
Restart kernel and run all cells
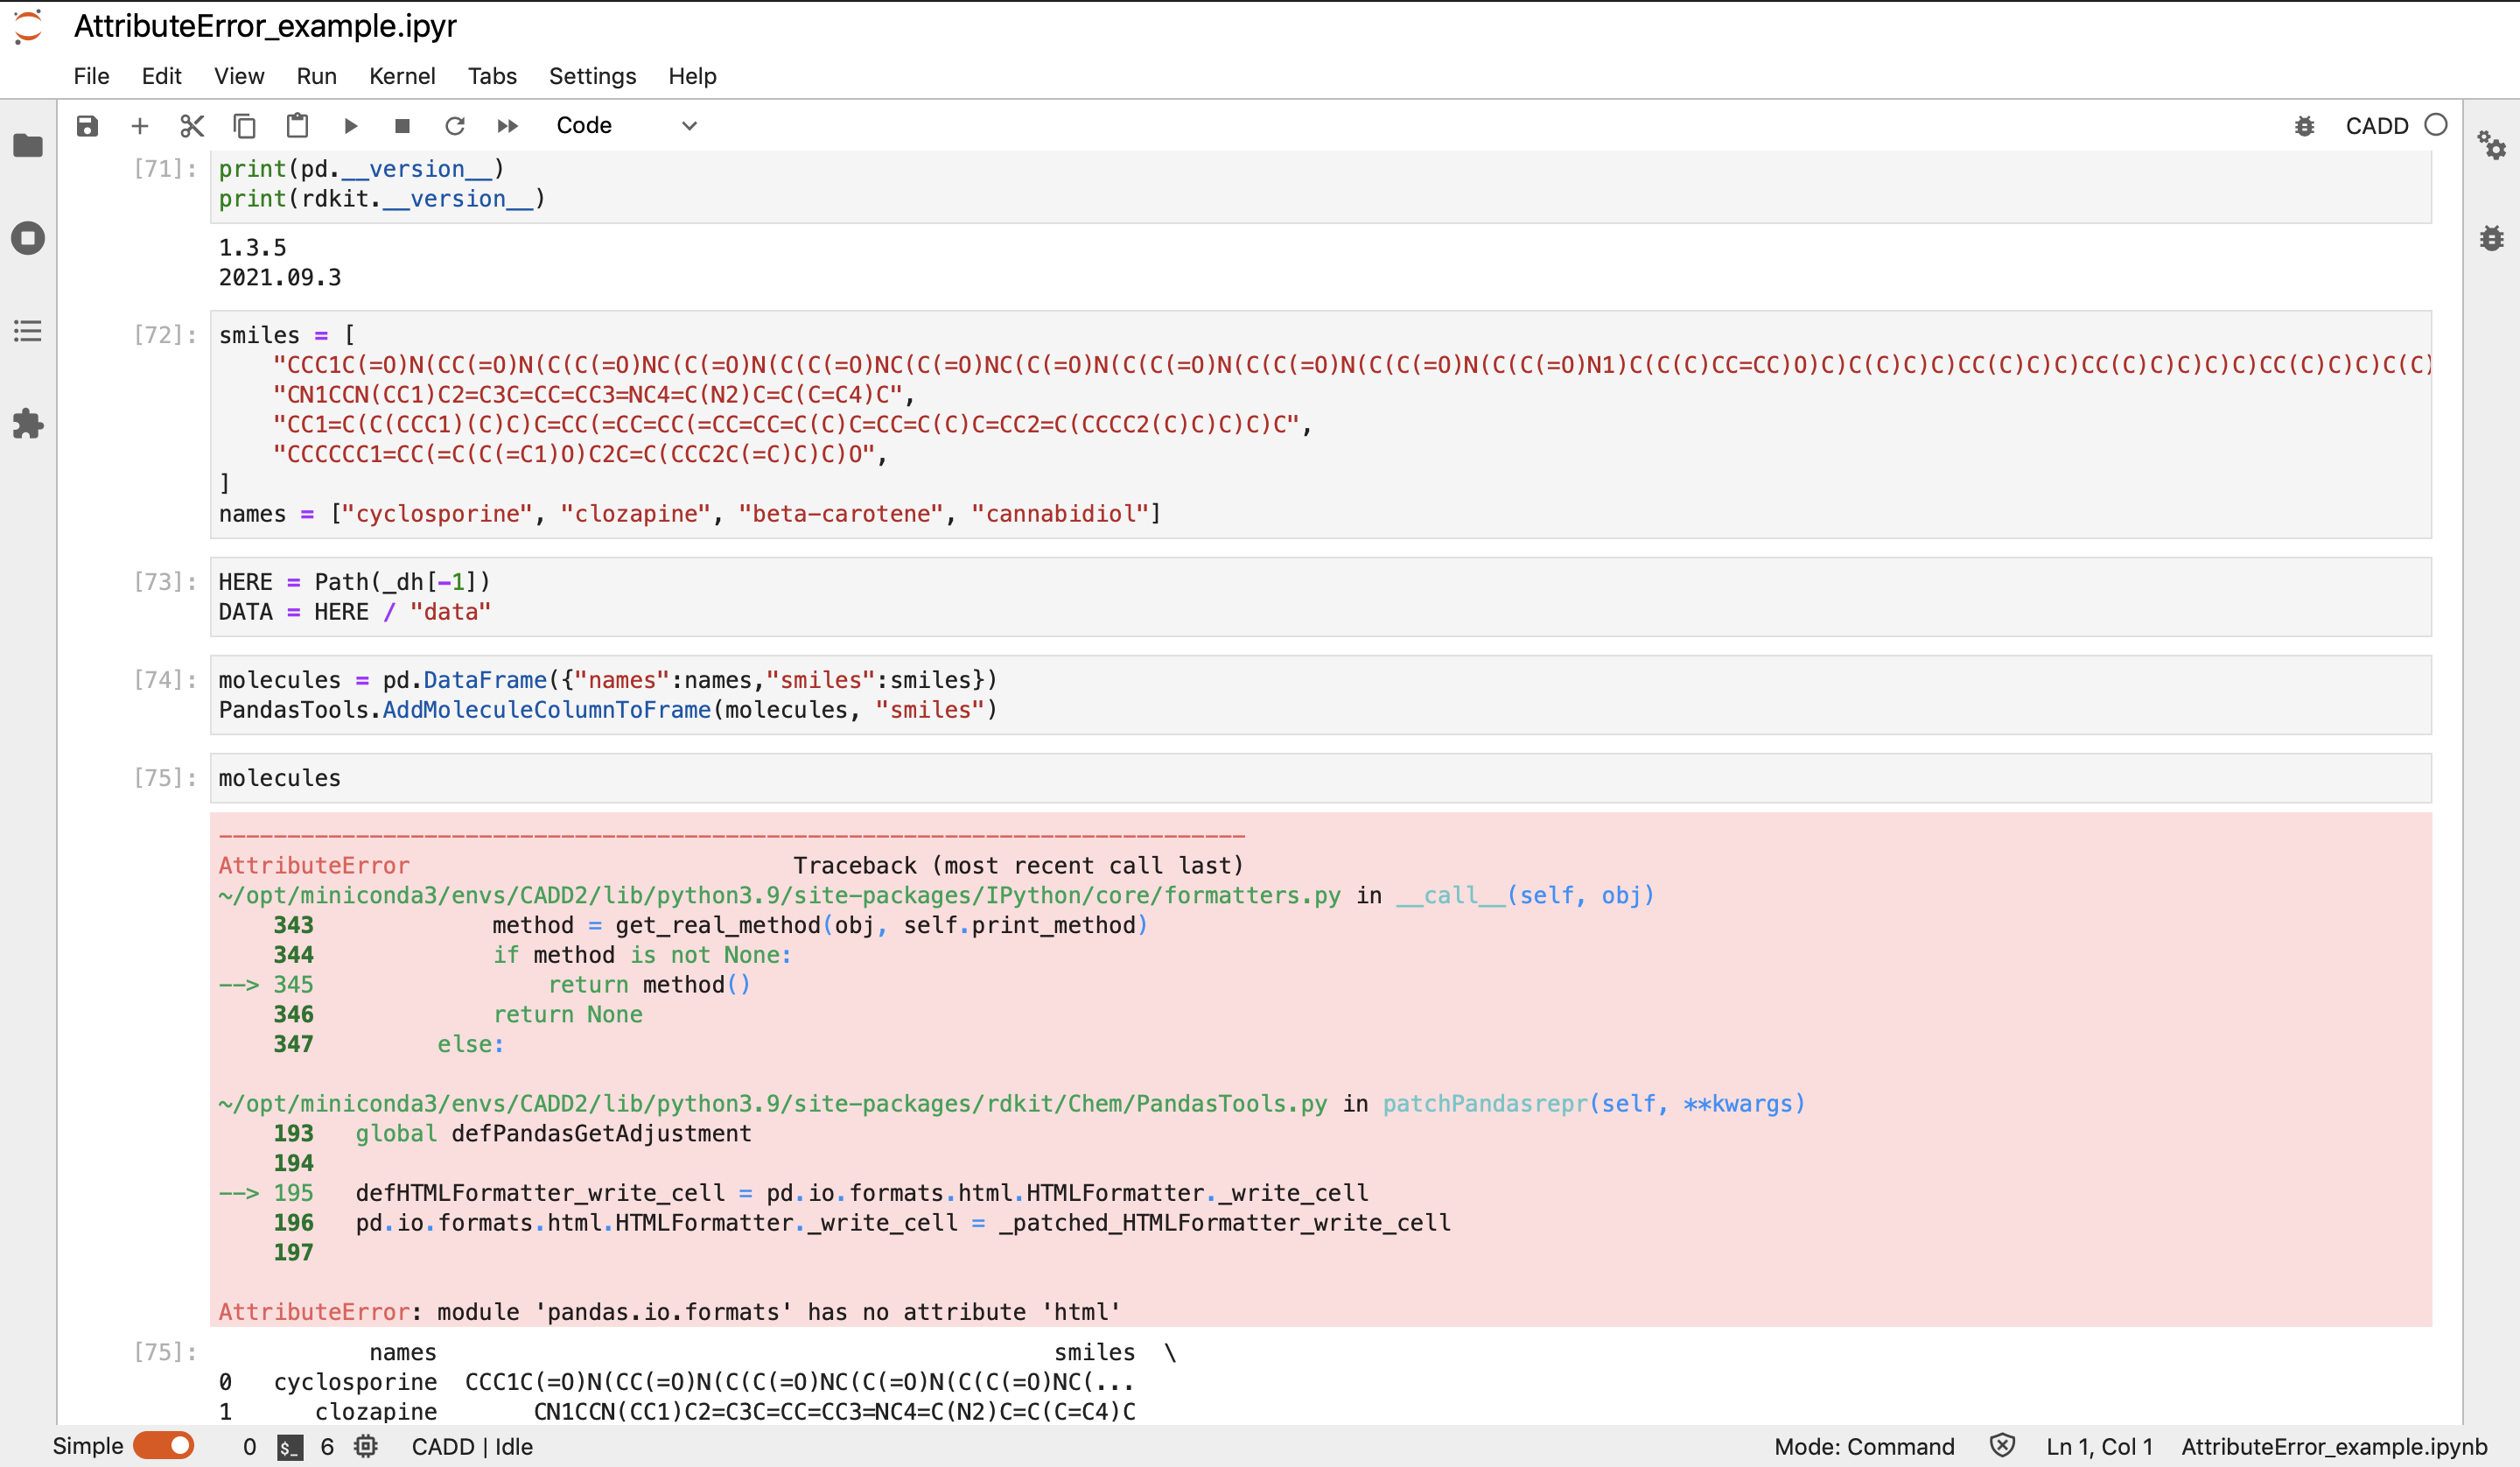(x=508, y=125)
